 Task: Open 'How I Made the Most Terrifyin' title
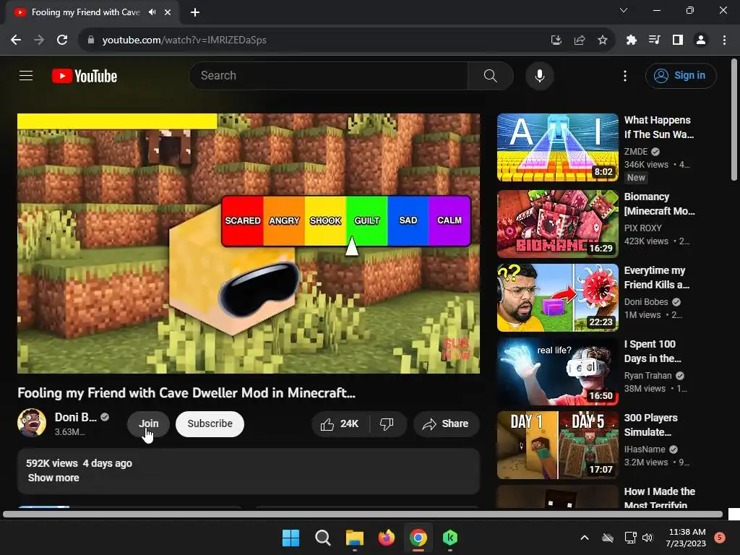tap(659, 498)
